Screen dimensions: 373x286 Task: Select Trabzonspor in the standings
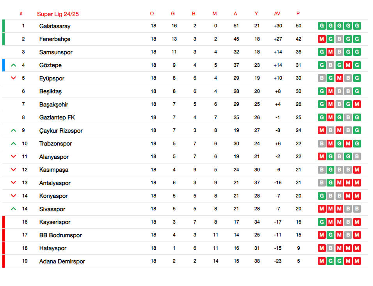[x=56, y=144]
